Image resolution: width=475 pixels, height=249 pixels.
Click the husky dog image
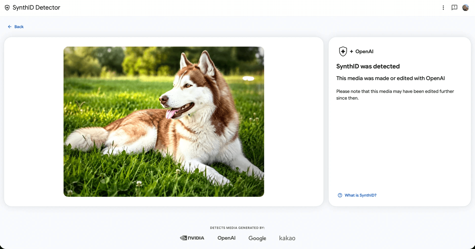coord(164,122)
